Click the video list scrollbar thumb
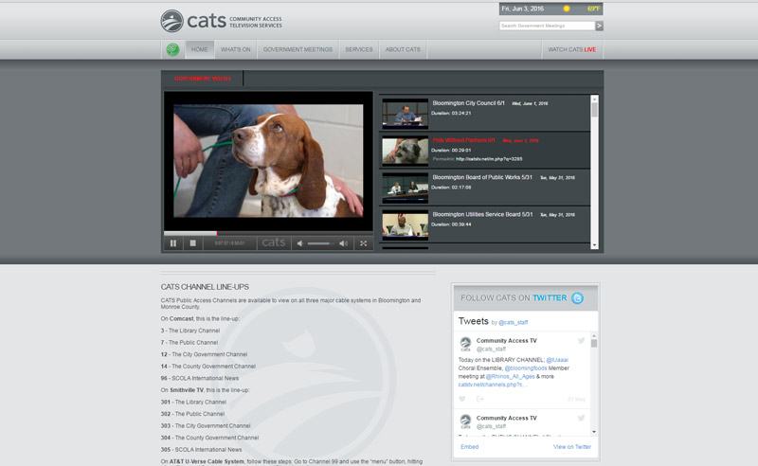This screenshot has width=758, height=466. point(594,110)
